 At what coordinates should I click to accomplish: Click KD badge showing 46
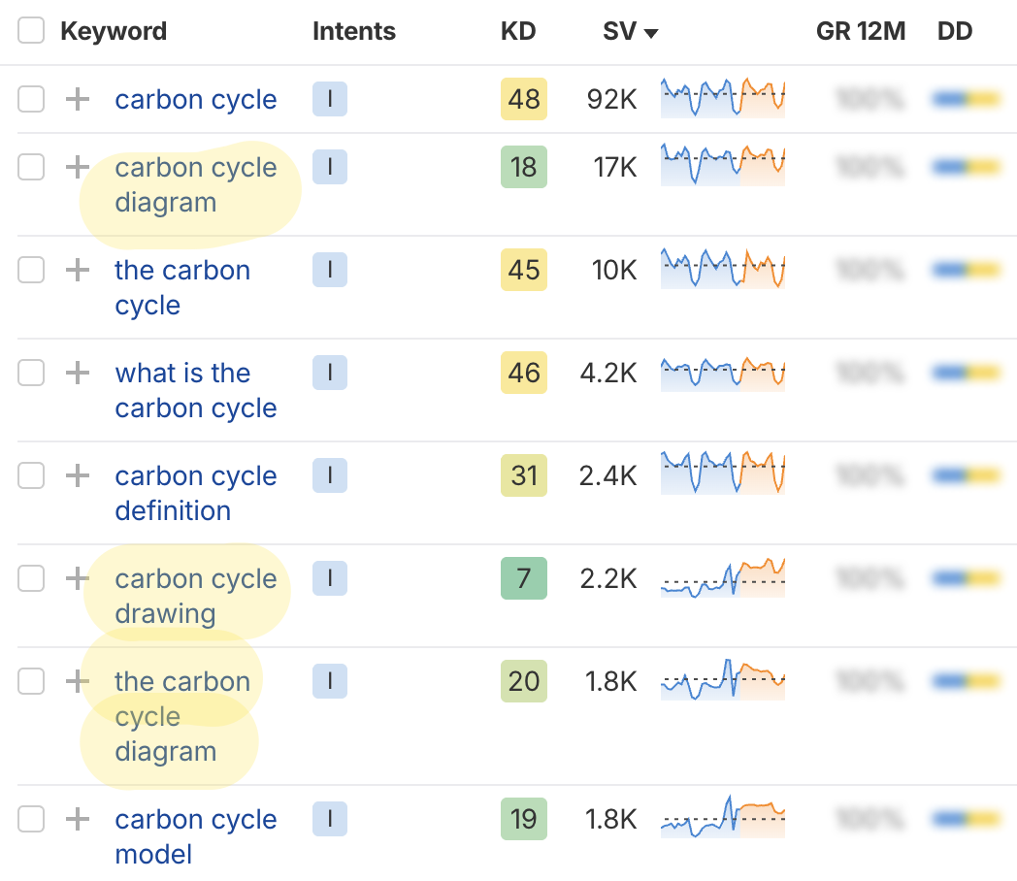524,373
